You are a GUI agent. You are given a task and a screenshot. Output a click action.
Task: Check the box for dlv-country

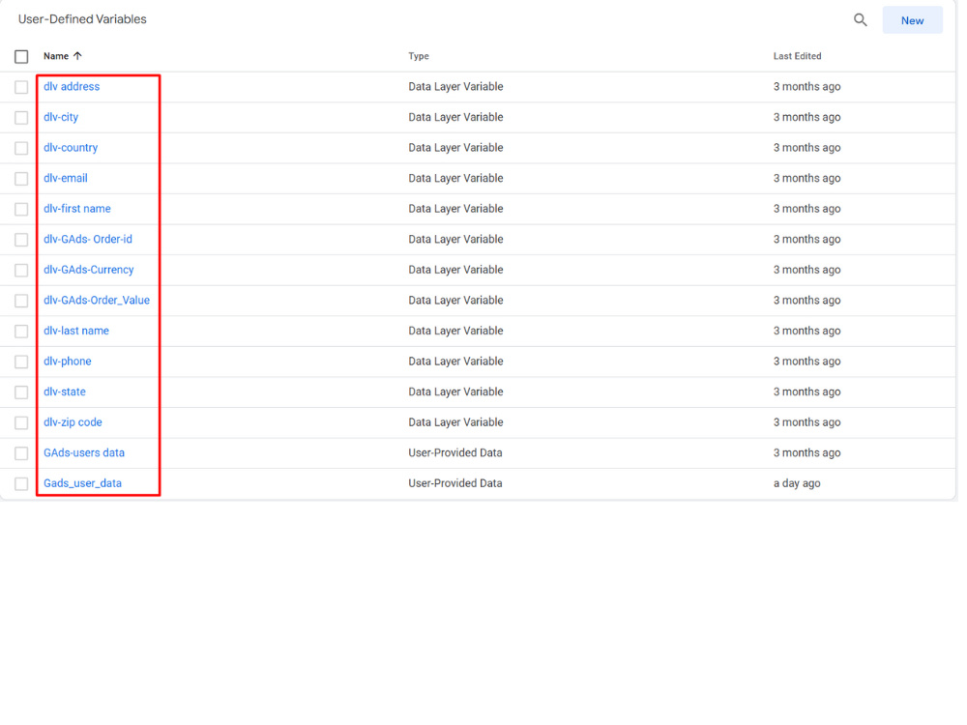coord(21,148)
